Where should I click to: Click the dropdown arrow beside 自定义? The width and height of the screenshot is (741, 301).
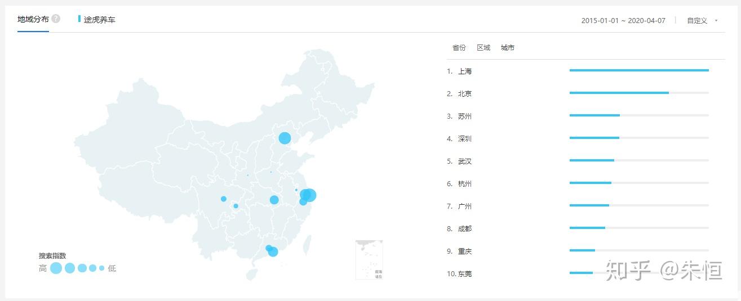click(716, 21)
